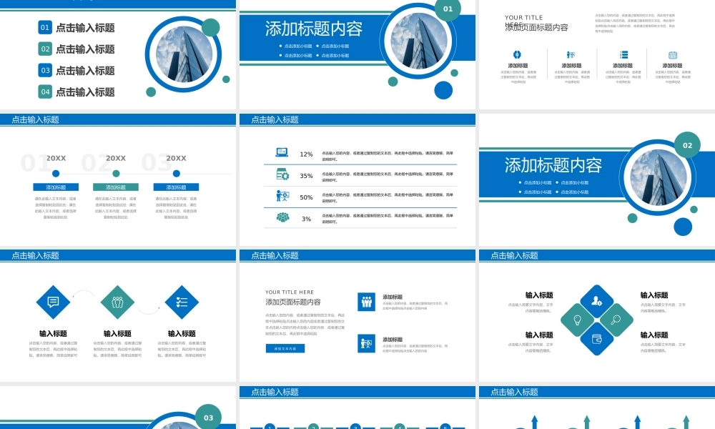Click the building photo under the 01 circle
715x429 pixels.
pos(418,41)
